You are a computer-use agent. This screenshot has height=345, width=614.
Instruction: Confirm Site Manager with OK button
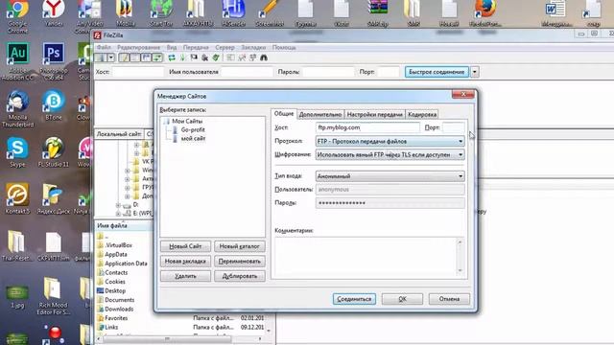[x=402, y=299]
